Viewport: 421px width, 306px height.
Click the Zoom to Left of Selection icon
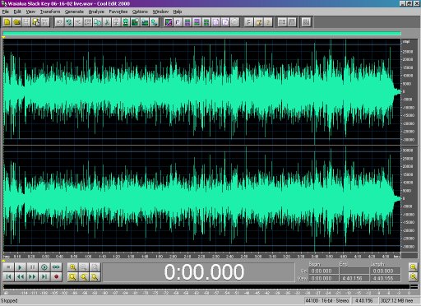coord(84,277)
